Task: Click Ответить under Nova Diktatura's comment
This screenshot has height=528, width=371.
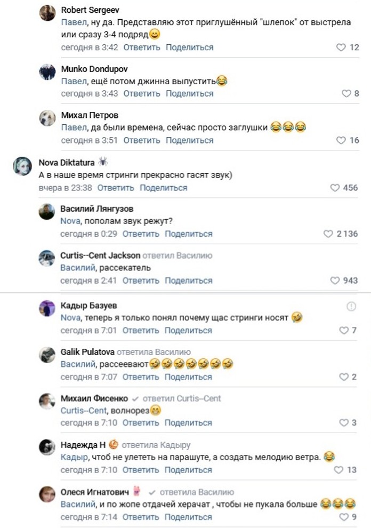Action: click(116, 188)
